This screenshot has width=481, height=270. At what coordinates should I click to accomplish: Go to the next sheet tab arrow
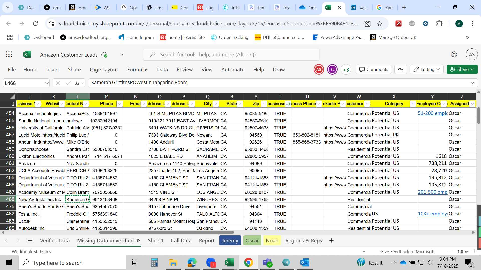coord(18,241)
